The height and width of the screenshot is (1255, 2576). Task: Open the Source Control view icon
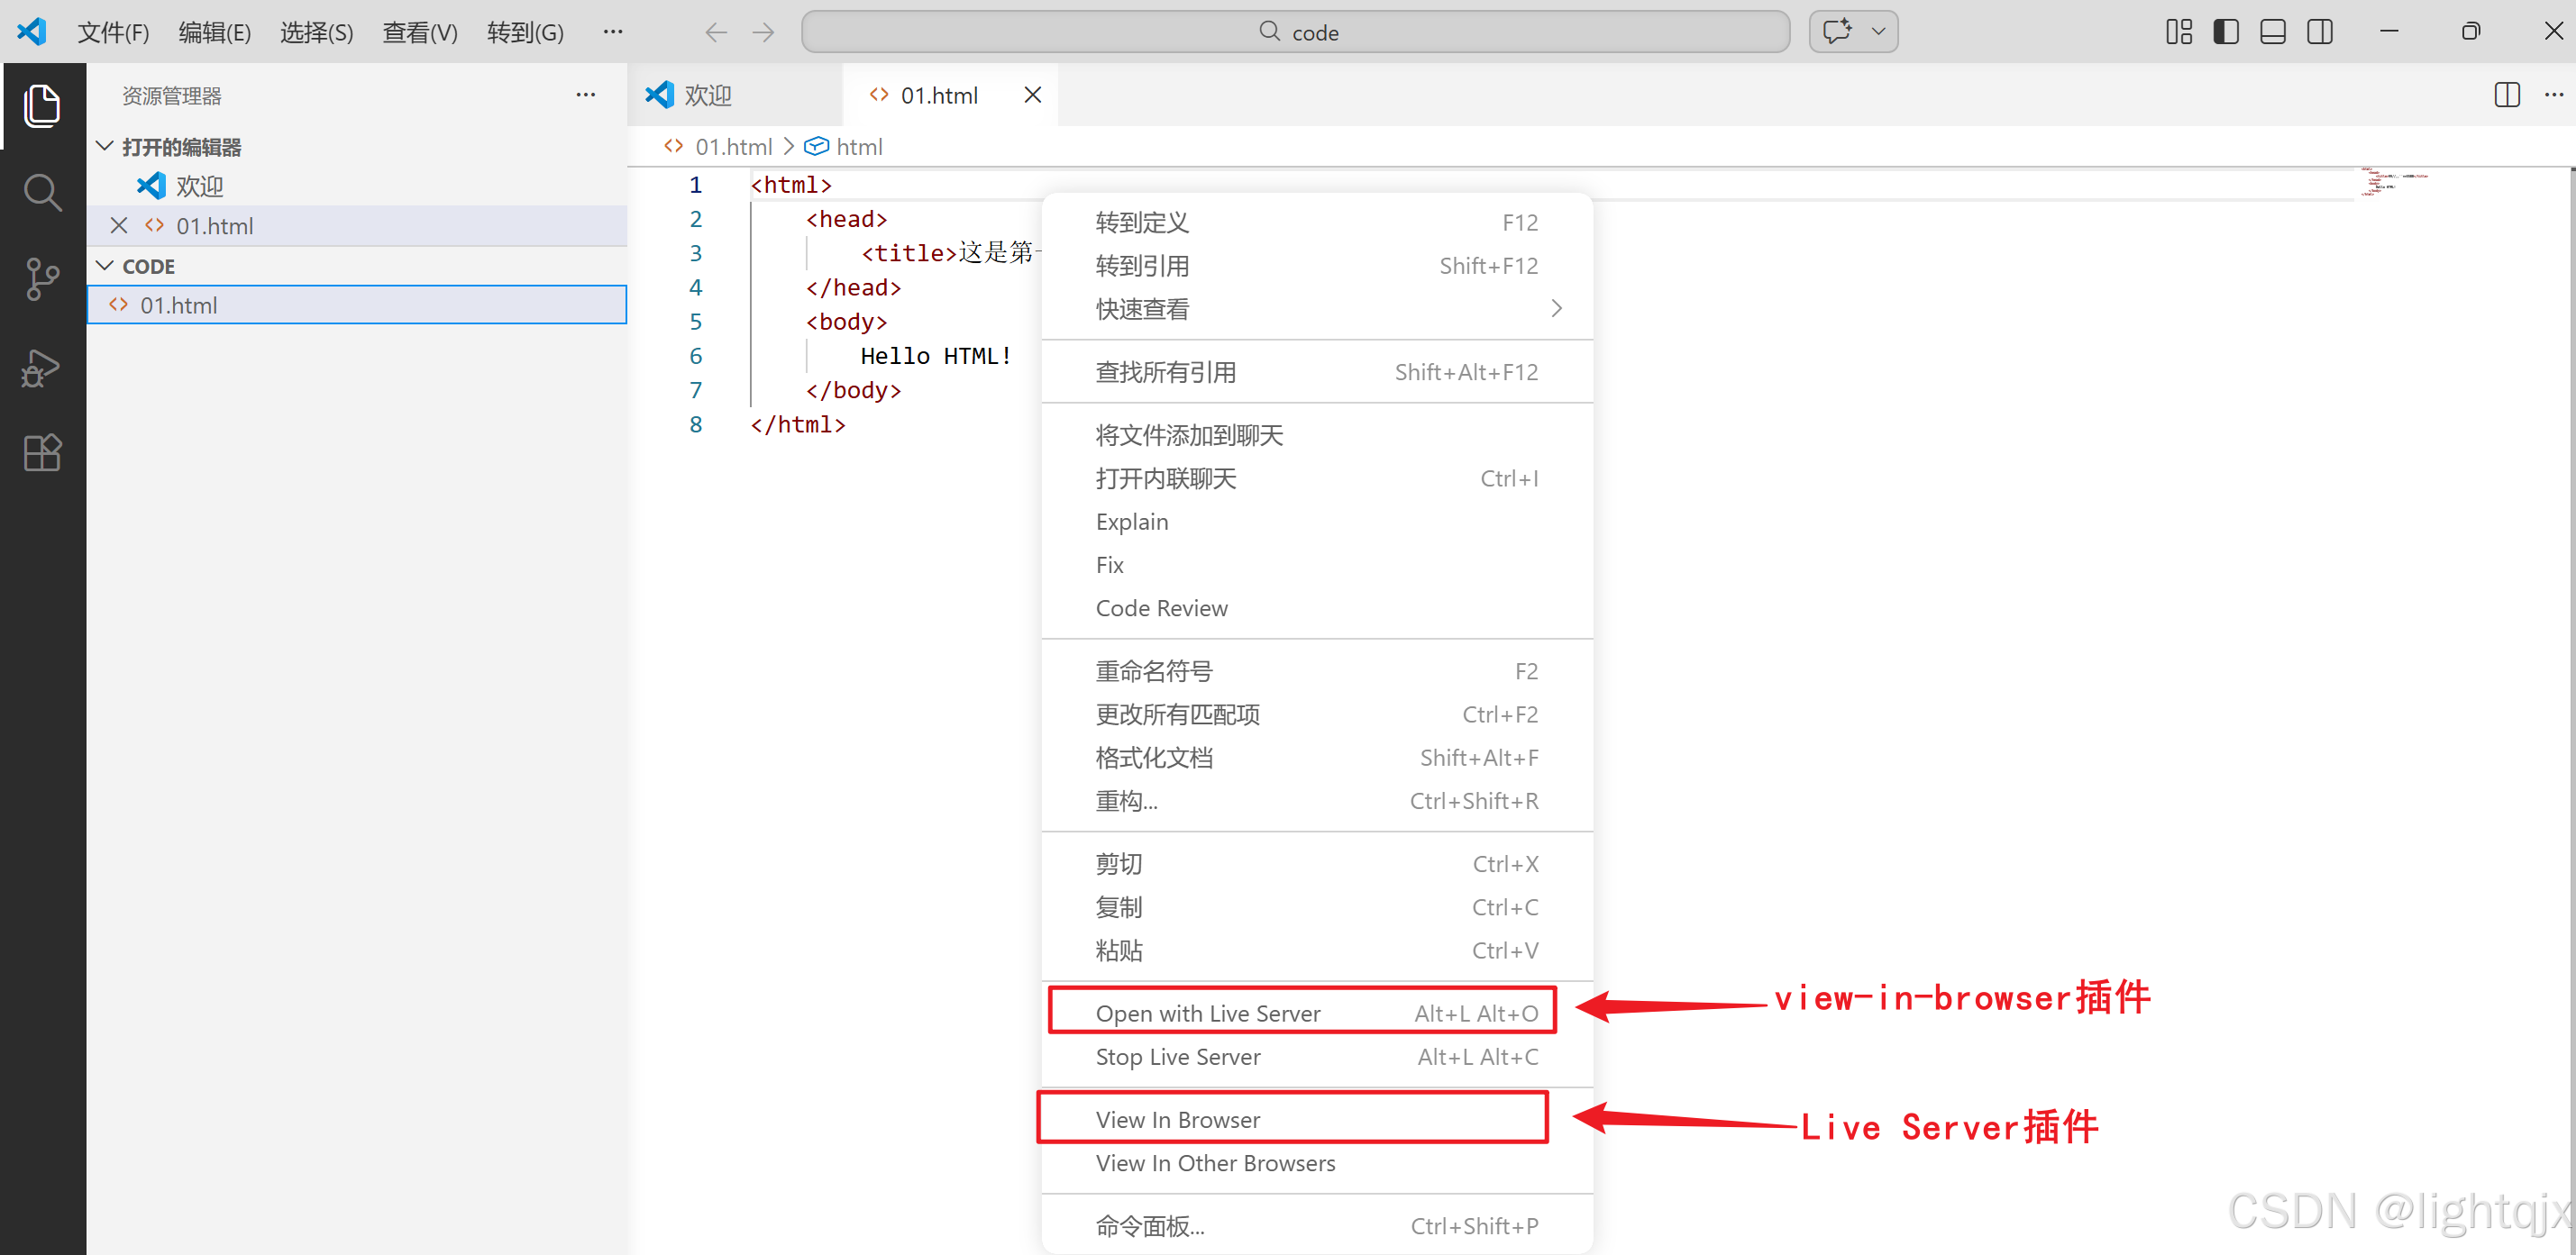click(x=42, y=278)
